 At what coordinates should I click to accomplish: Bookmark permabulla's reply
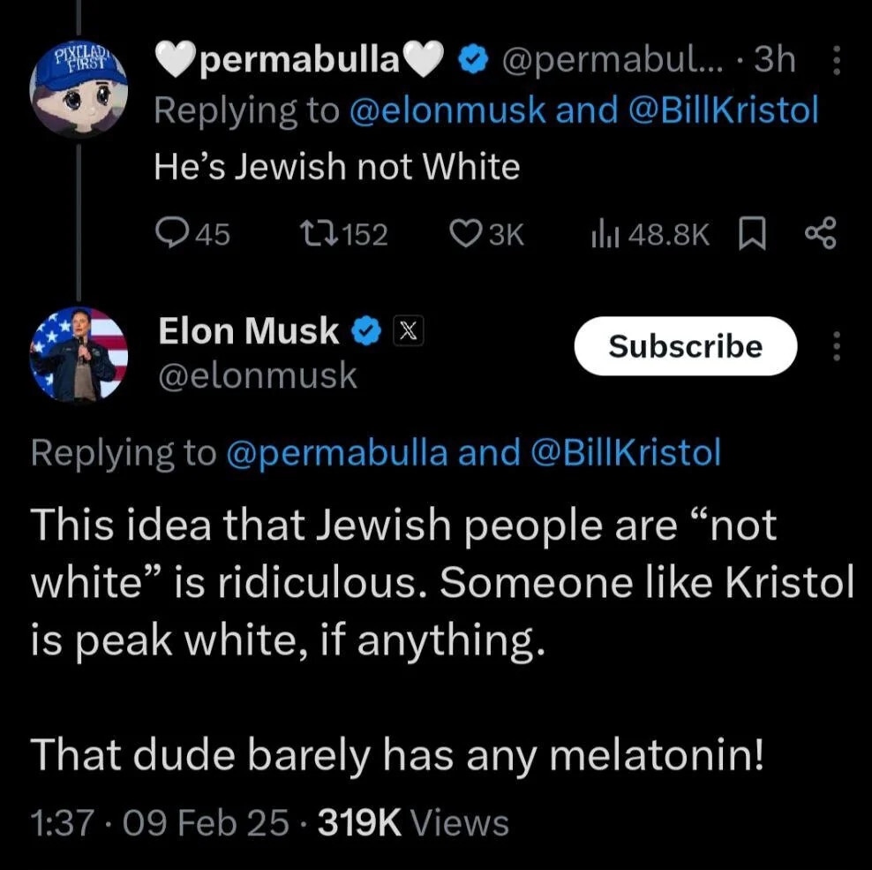pos(752,234)
